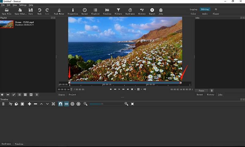Open the Settings menu

click(23, 5)
